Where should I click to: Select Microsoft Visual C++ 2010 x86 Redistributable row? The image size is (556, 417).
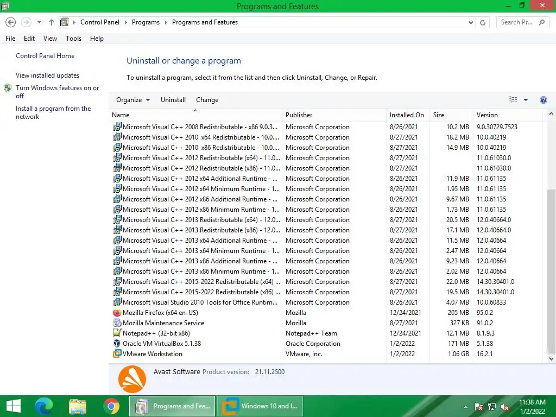(326, 148)
